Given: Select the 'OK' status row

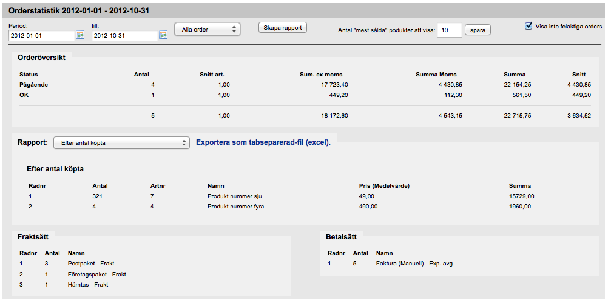Looking at the screenshot, I should click(305, 95).
